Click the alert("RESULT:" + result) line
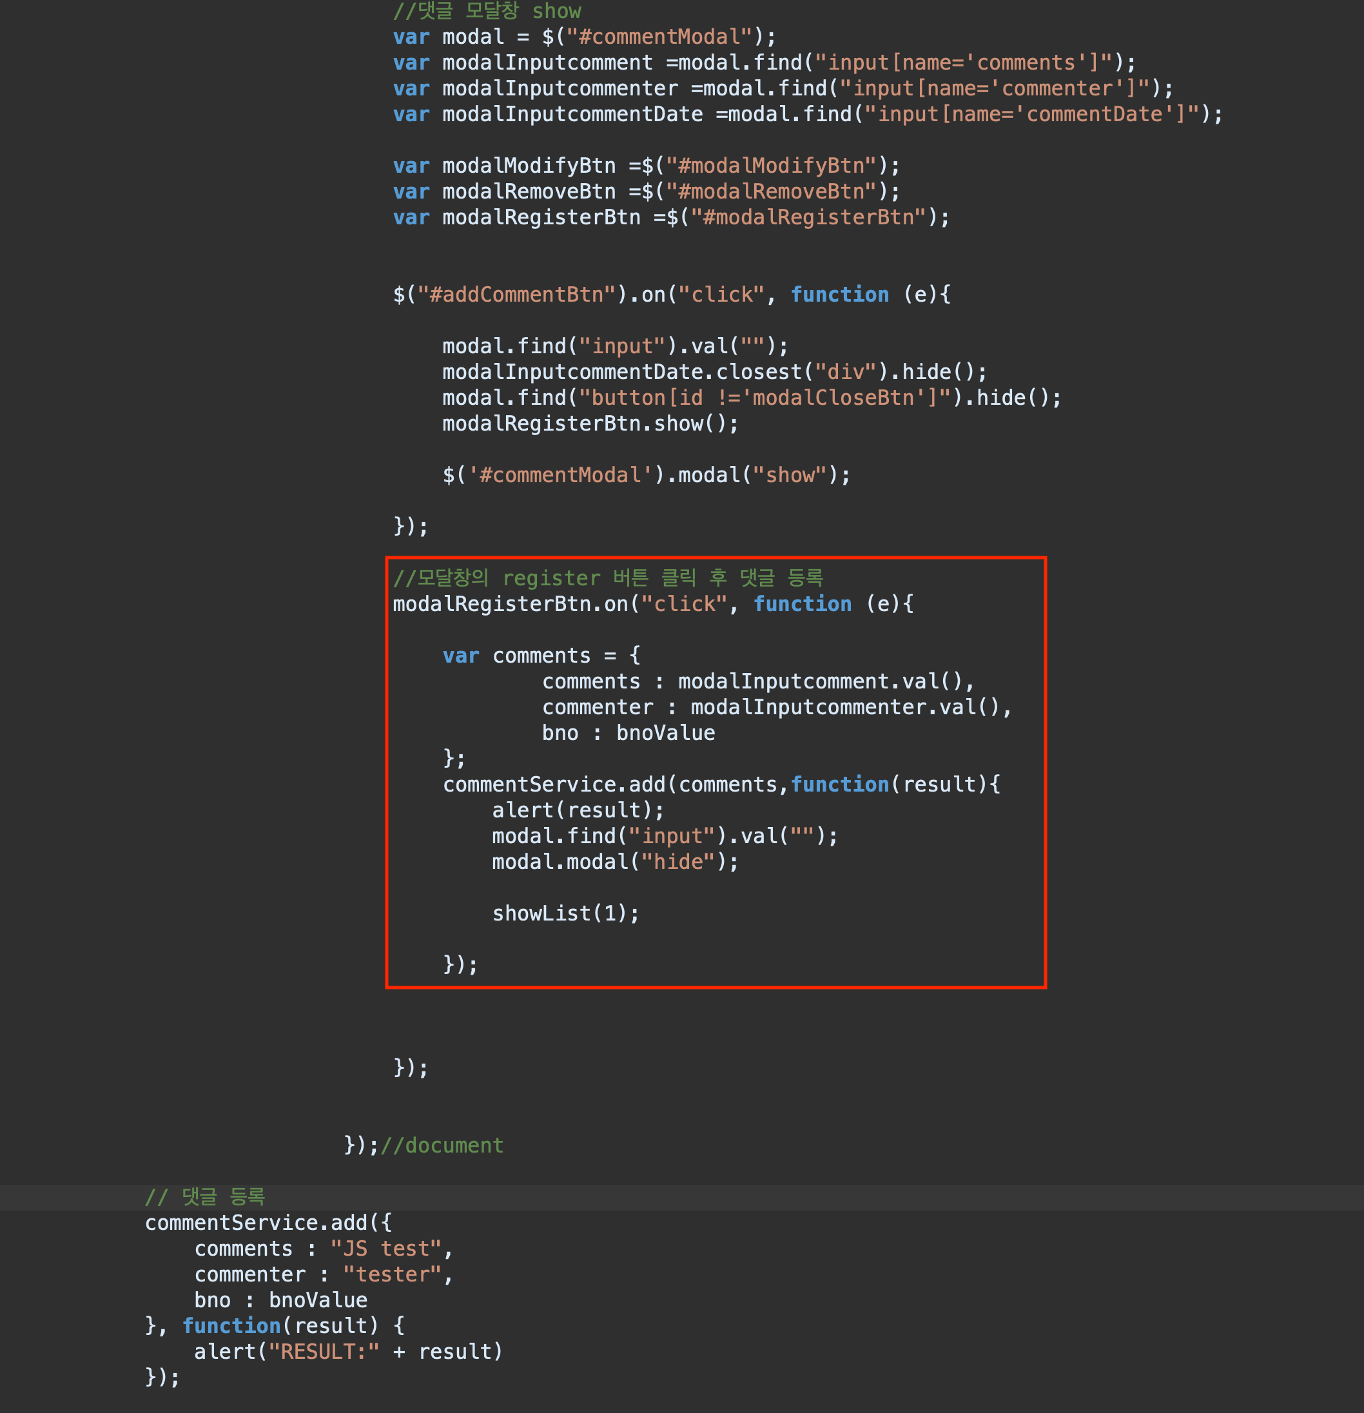 (347, 1352)
